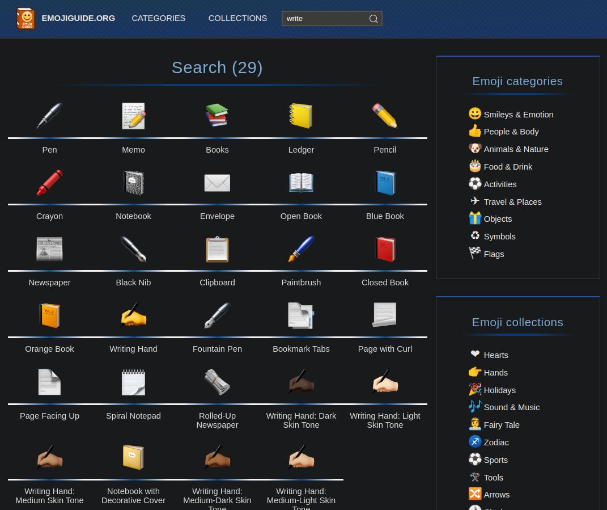This screenshot has width=607, height=510.
Task: Open Smileys & Emotion category
Action: [x=518, y=115]
